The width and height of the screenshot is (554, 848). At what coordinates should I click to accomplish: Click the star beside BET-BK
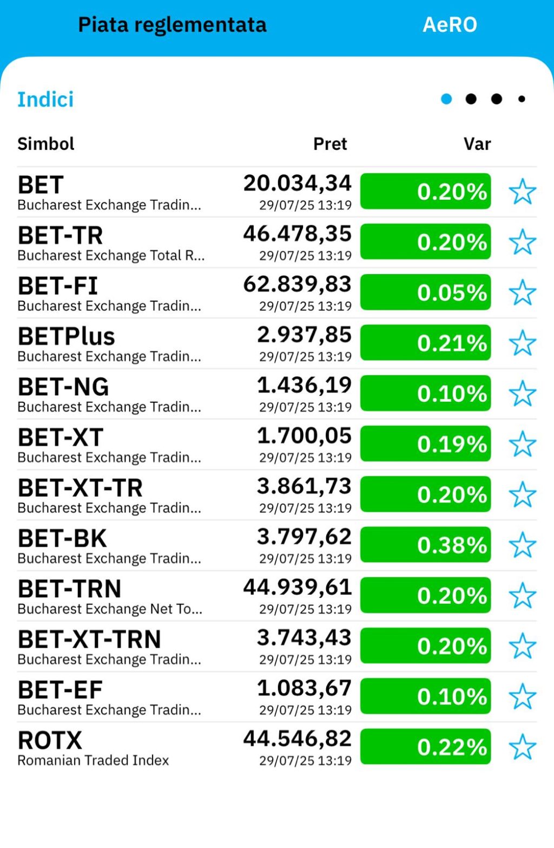(522, 545)
